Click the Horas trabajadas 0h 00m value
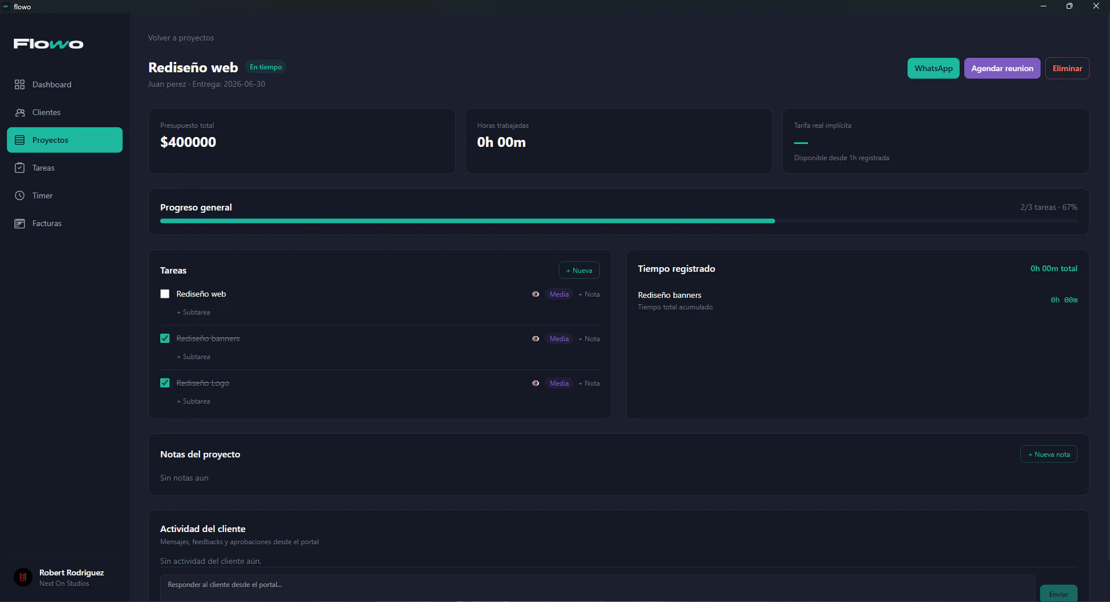The height and width of the screenshot is (602, 1110). (501, 142)
